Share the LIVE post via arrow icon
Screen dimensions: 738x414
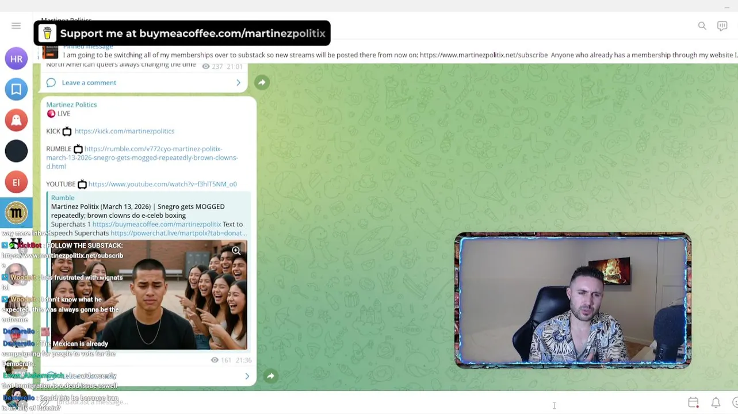(x=270, y=376)
